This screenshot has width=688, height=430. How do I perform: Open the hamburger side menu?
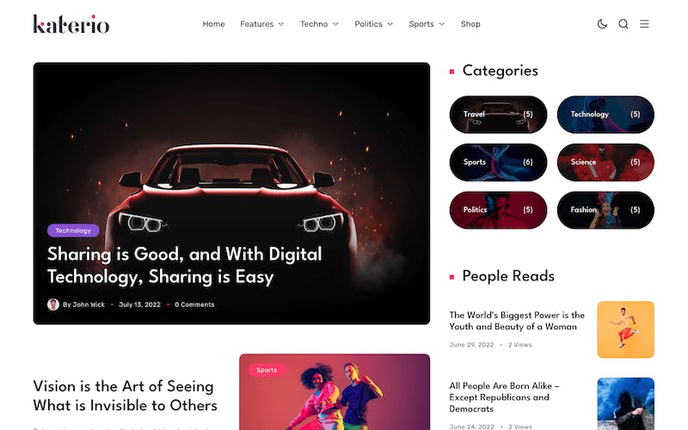pos(644,24)
